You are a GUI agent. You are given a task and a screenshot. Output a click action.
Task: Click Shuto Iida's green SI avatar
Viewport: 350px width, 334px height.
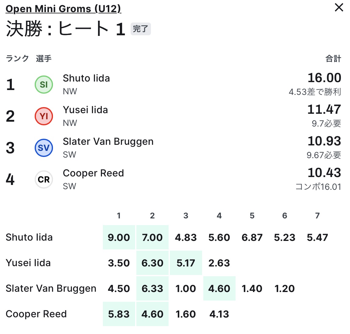coord(44,85)
